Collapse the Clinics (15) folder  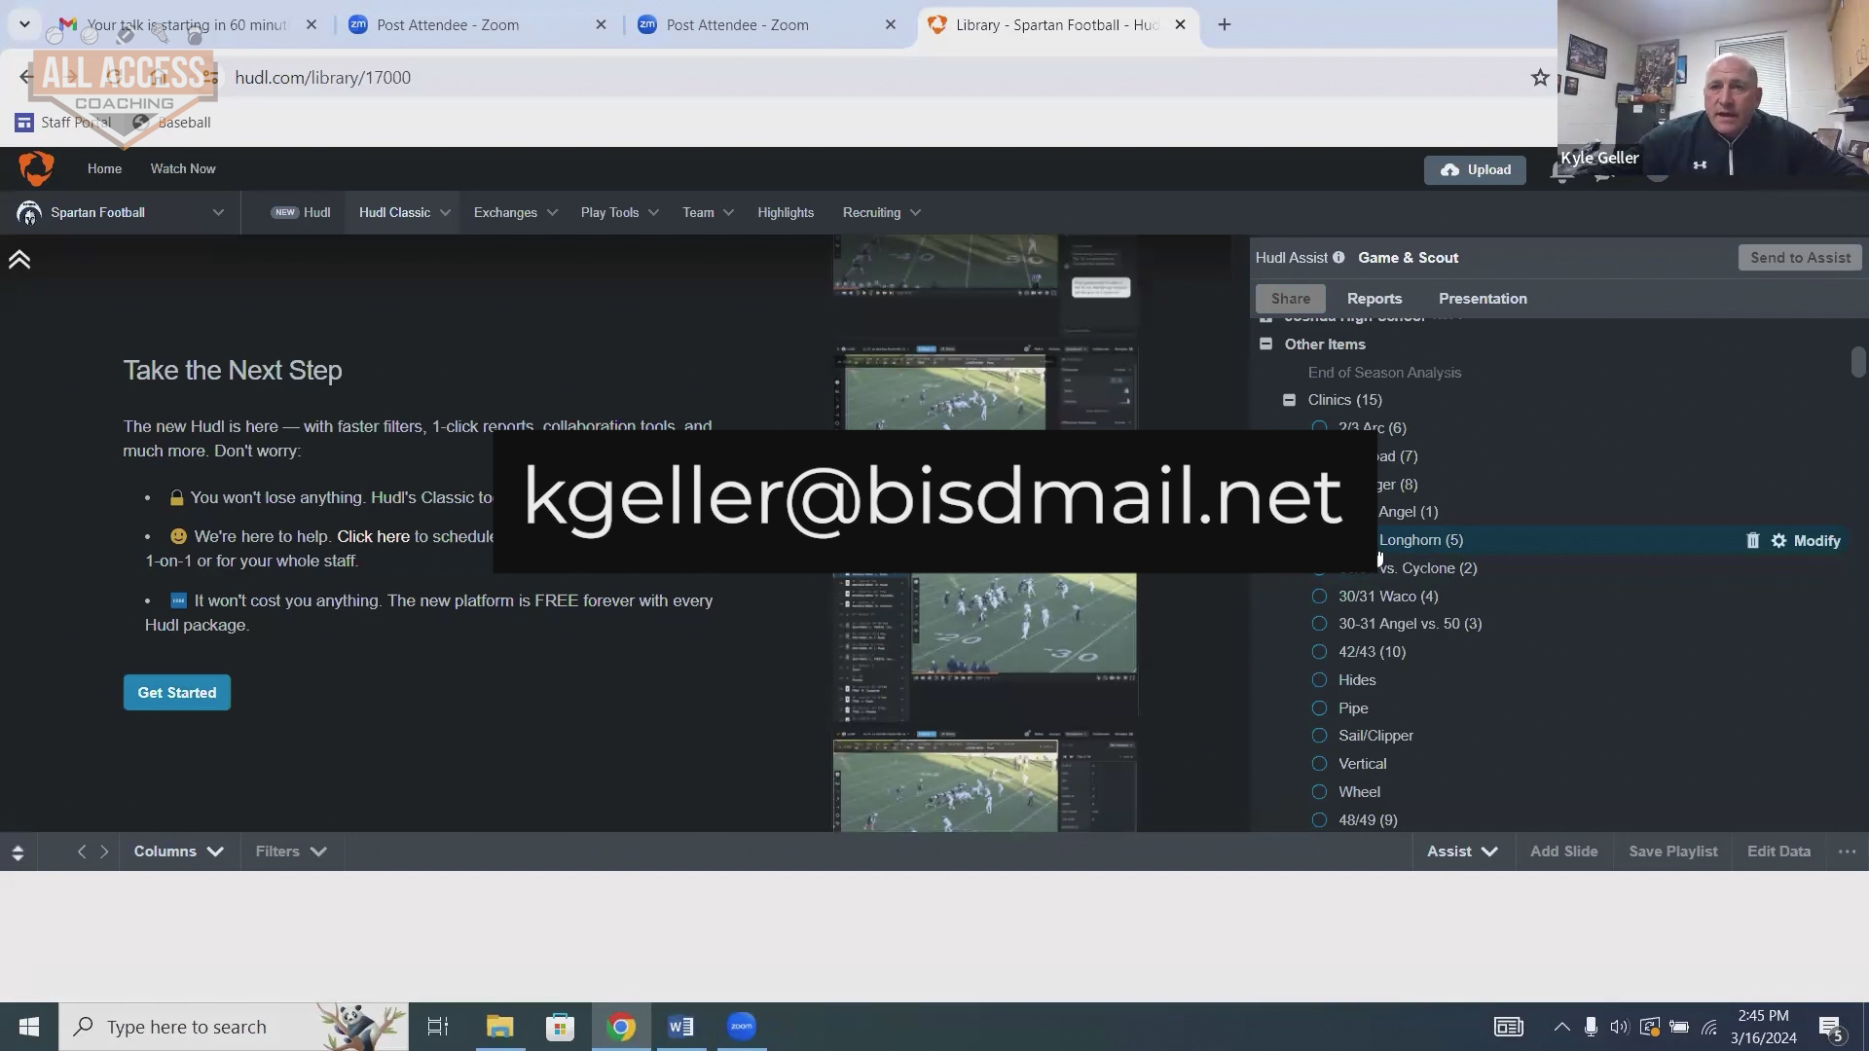1289,400
